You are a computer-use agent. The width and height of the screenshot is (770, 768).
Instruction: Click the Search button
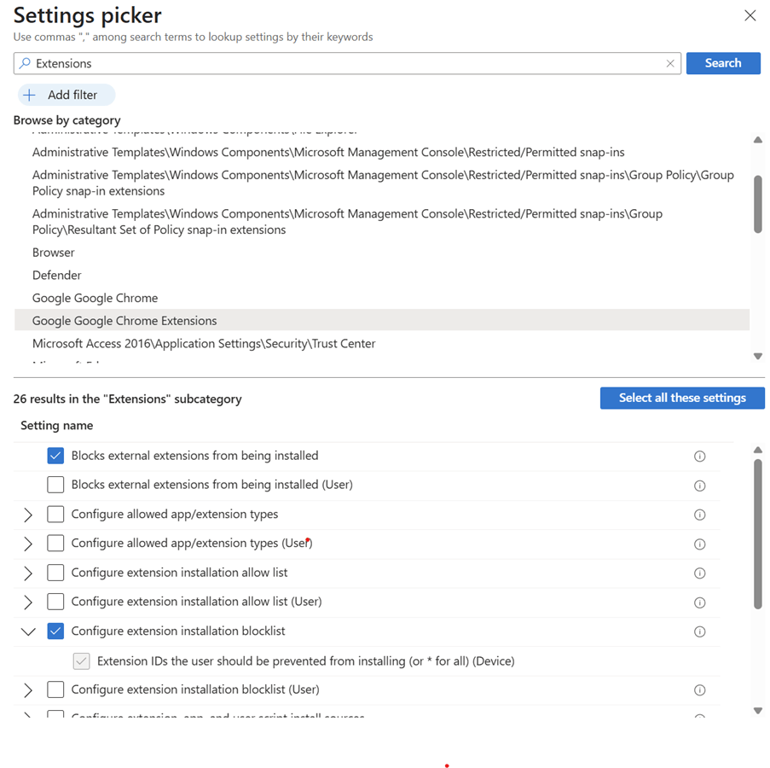point(722,63)
